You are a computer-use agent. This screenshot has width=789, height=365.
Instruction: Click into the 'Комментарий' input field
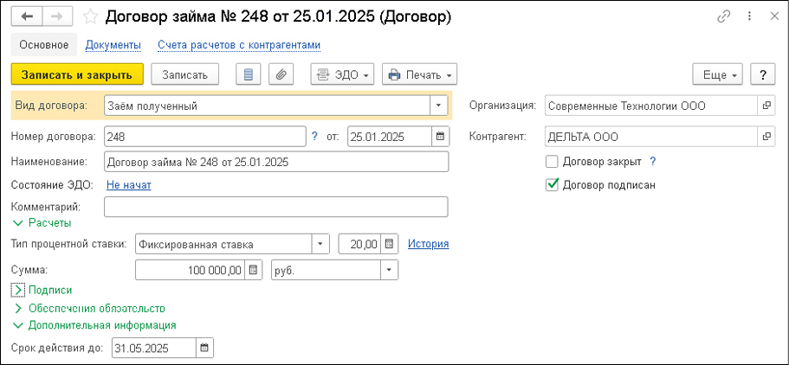click(x=275, y=207)
